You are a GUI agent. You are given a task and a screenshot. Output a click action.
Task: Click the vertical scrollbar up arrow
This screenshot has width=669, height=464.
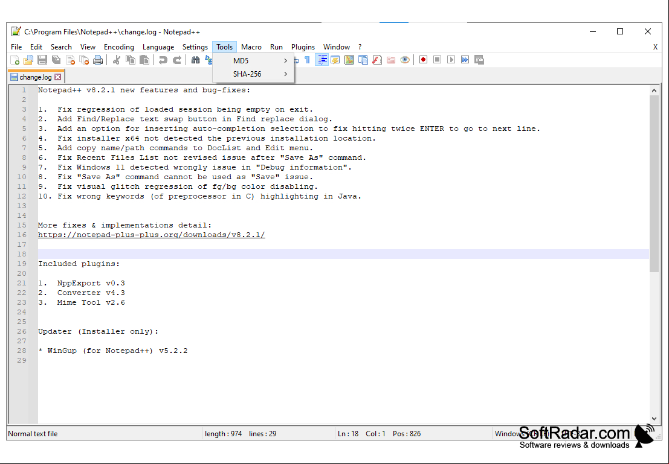pyautogui.click(x=654, y=91)
